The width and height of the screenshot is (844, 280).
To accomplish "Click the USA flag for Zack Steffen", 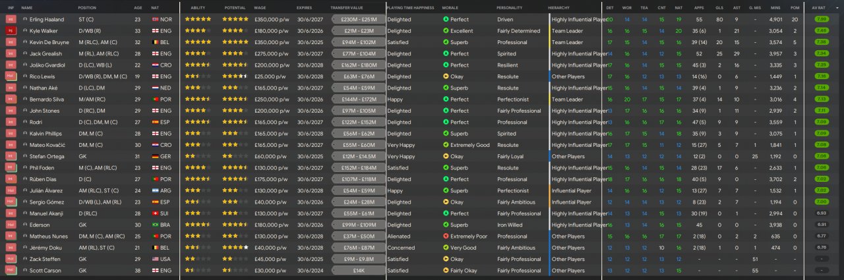I will pyautogui.click(x=154, y=259).
